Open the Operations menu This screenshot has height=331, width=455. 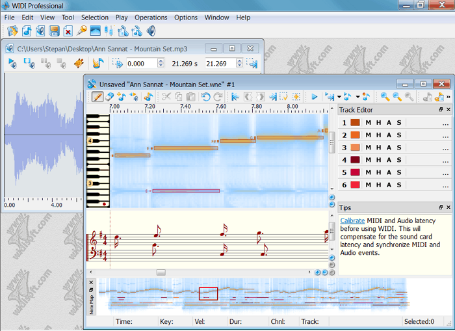151,18
